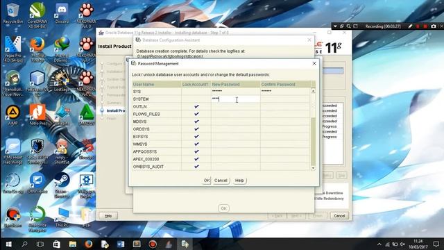Screen dimensions: 444x250
Task: Click SYS New Password field
Action: click(236, 92)
